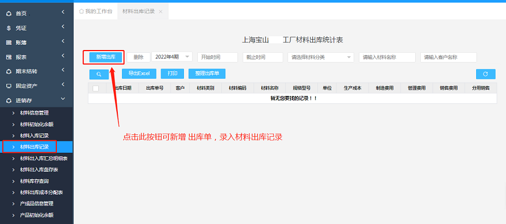This screenshot has width=506, height=224.
Task: Open the 2022年4期 period dropdown
Action: [172, 57]
